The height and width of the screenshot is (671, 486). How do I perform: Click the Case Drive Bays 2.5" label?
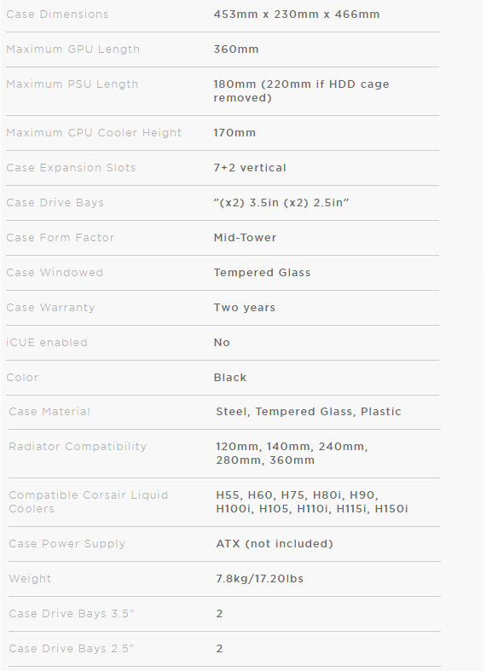coord(71,648)
